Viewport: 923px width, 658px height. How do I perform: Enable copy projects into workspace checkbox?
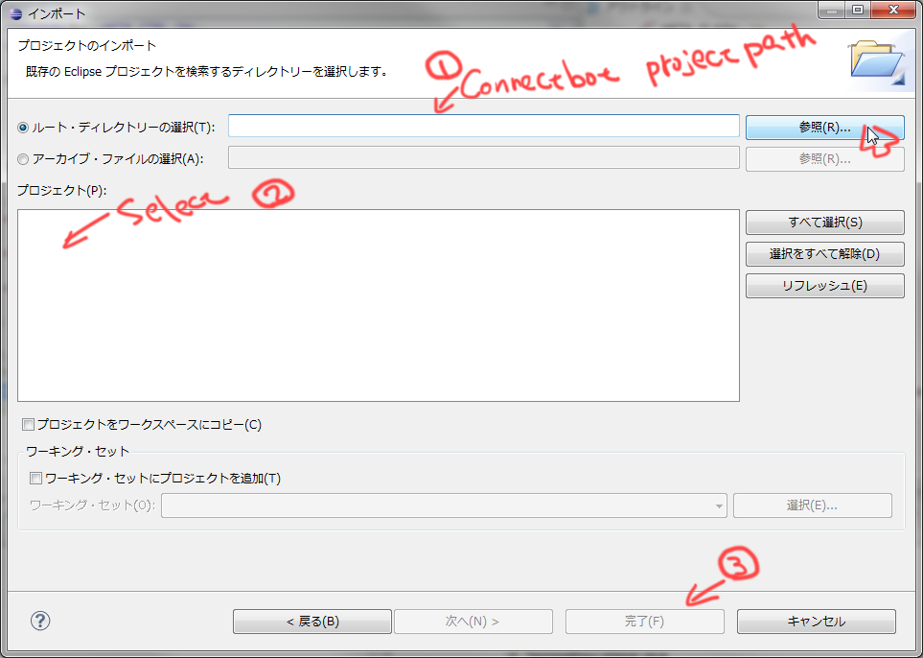28,424
